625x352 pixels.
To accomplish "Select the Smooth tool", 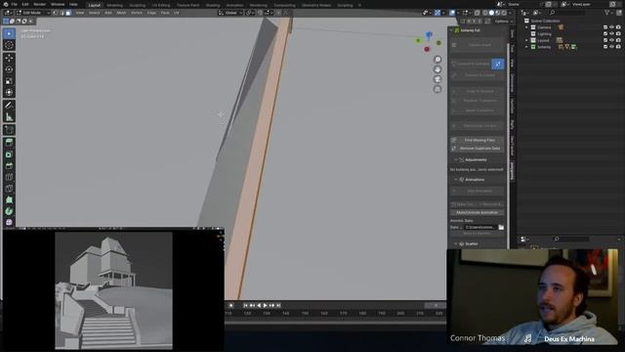I will tap(9, 222).
